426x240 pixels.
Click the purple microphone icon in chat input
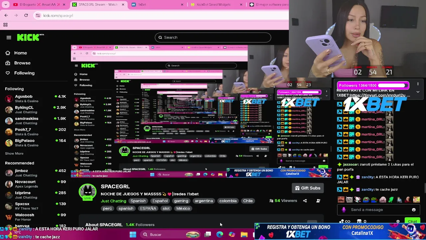pyautogui.click(x=344, y=210)
